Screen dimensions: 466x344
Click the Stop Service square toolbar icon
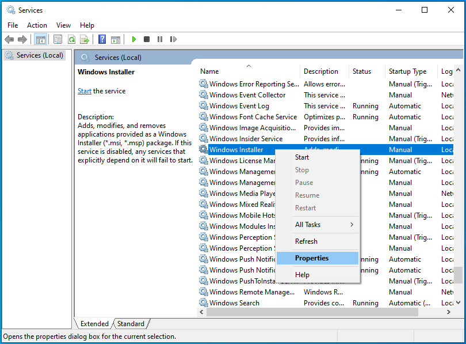(x=147, y=40)
